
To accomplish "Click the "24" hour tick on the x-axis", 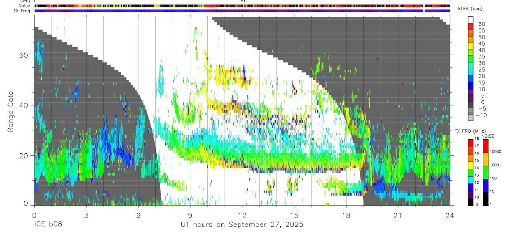I will pyautogui.click(x=450, y=215).
